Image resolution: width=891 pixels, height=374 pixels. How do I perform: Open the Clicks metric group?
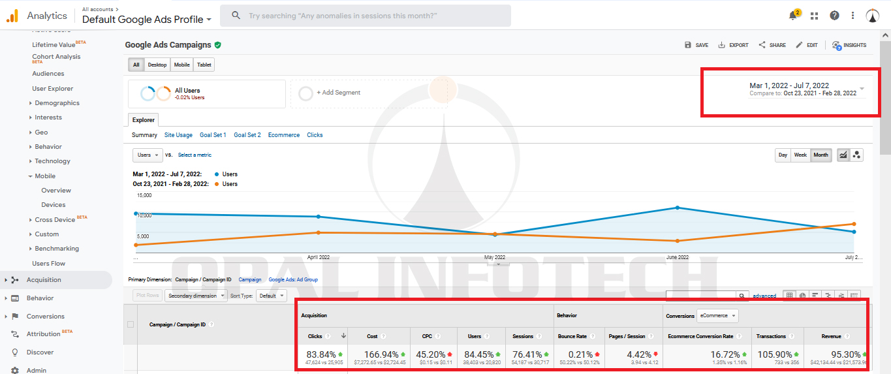point(315,135)
